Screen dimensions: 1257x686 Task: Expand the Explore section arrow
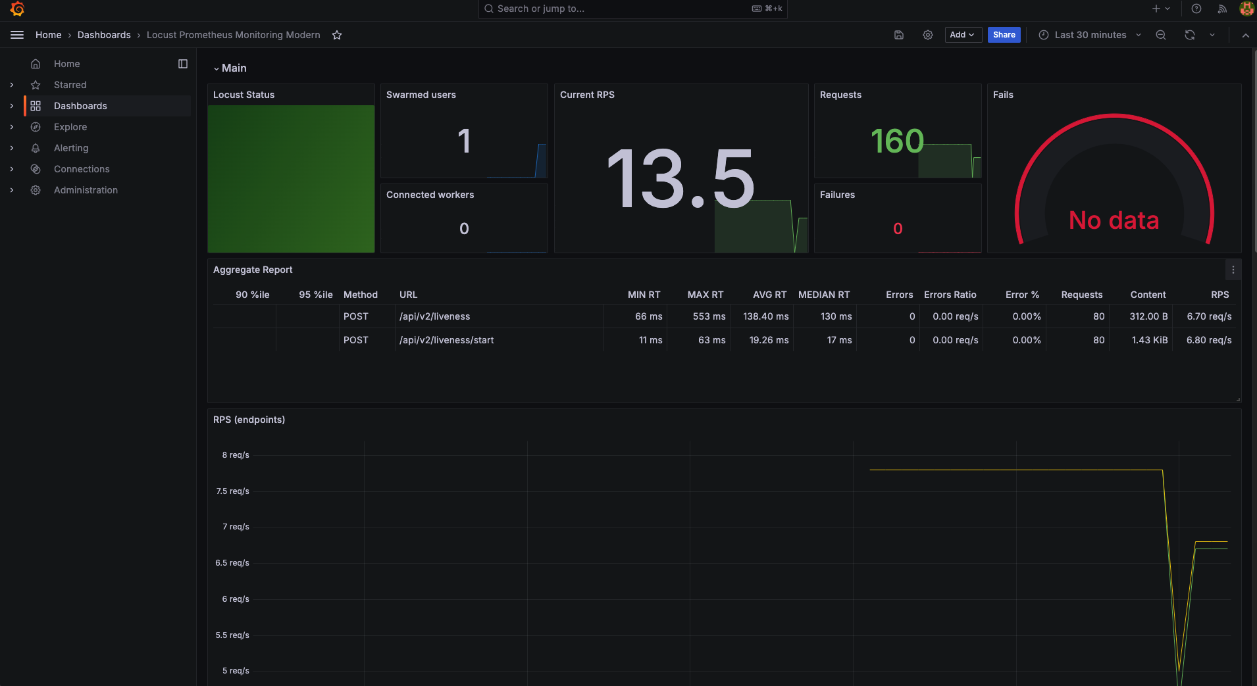click(x=12, y=127)
